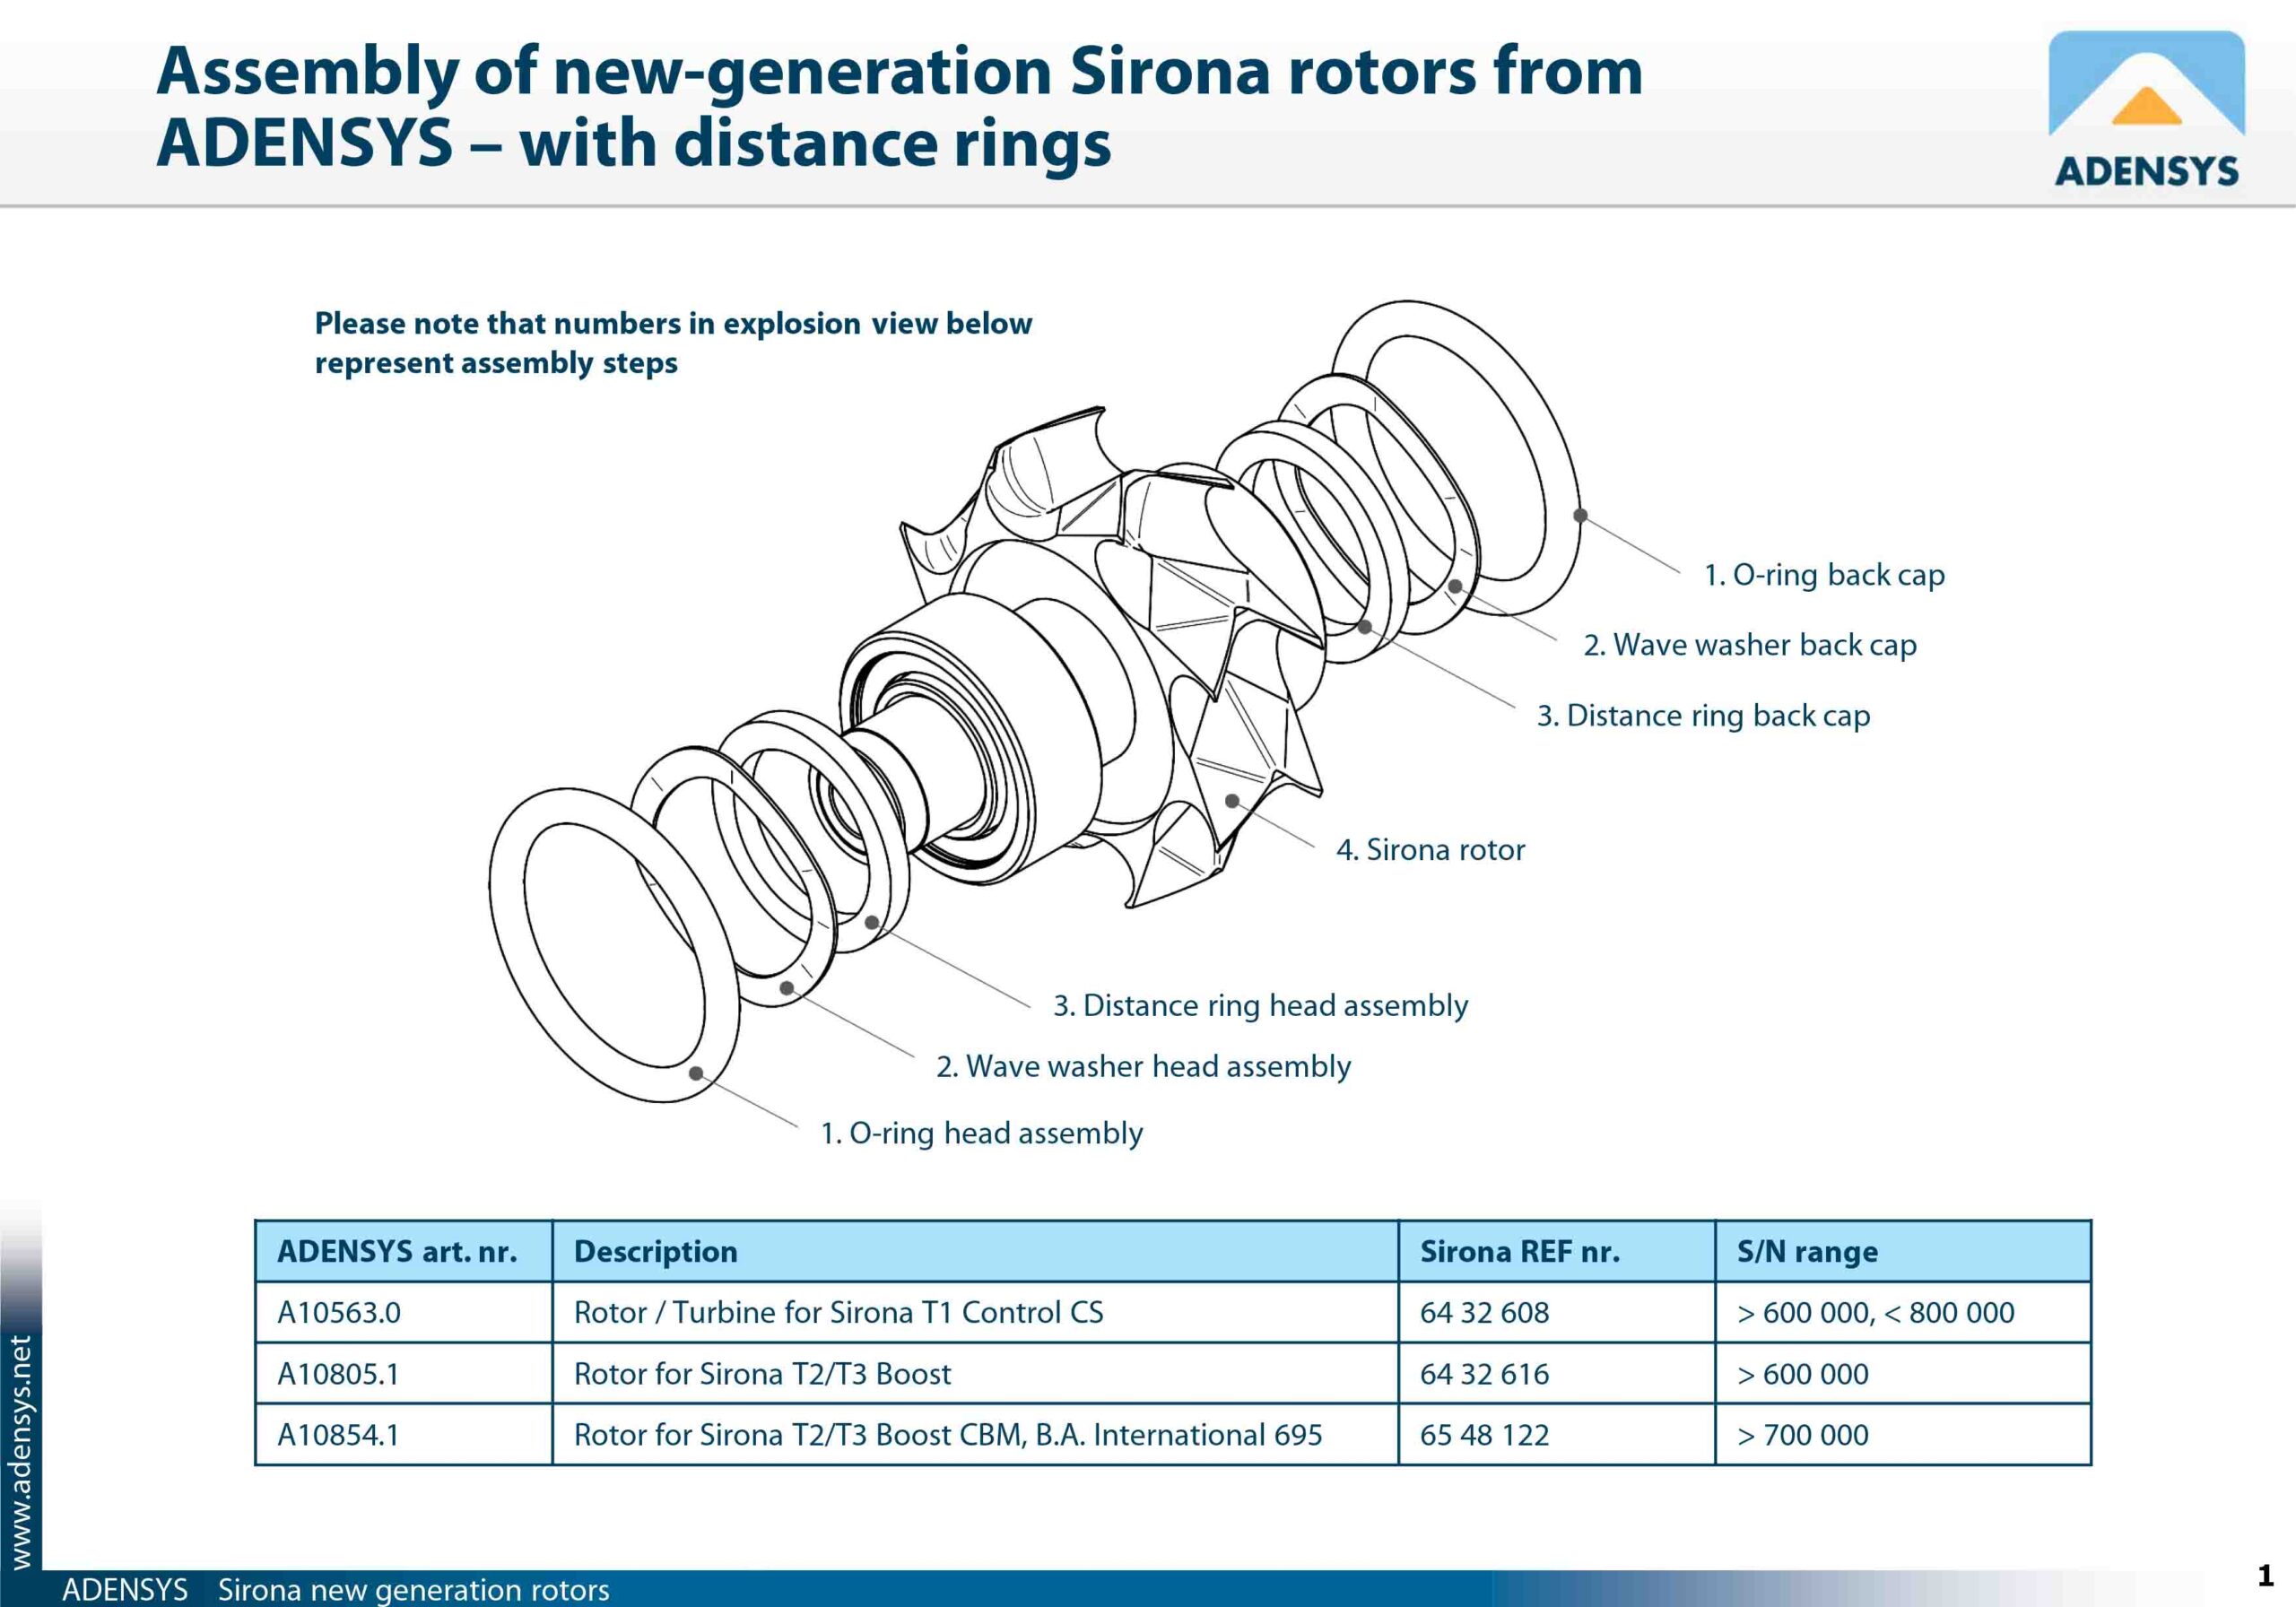Screen dimensions: 2296x1607
Task: Click the '1. O-ring back cap' label
Action: [x=1824, y=575]
